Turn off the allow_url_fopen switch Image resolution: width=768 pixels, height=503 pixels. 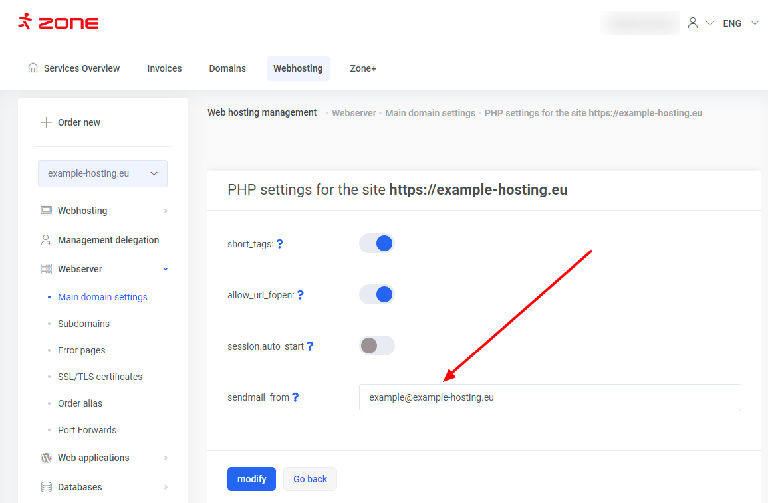[x=377, y=294]
